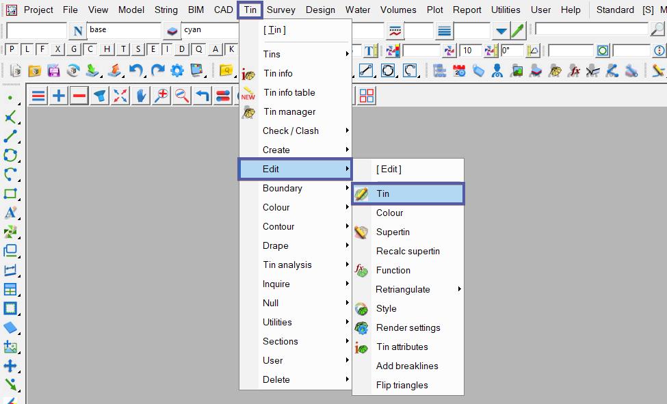Toggle the F snap button
This screenshot has height=404, width=667.
tap(42, 49)
